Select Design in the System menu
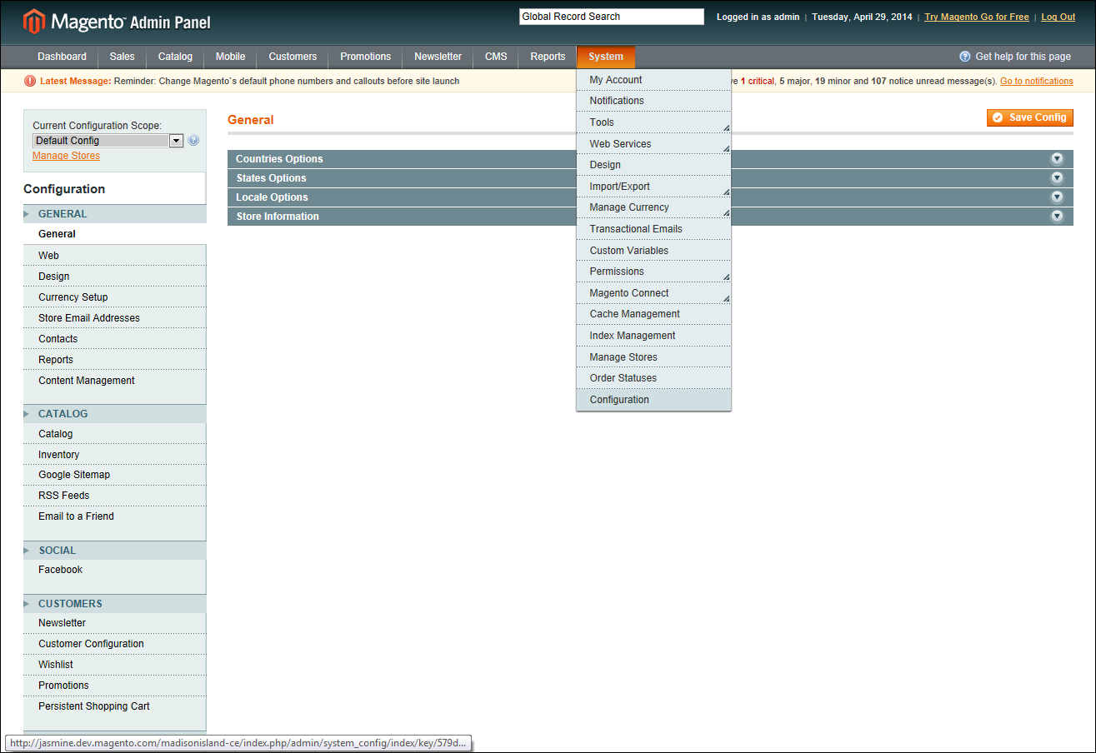This screenshot has height=753, width=1096. 653,165
